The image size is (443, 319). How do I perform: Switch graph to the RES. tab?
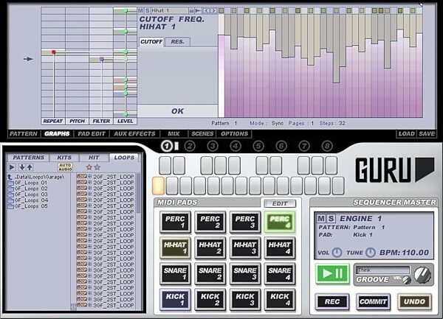(x=177, y=42)
